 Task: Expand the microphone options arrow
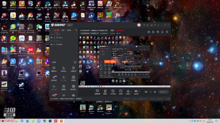coord(131,92)
